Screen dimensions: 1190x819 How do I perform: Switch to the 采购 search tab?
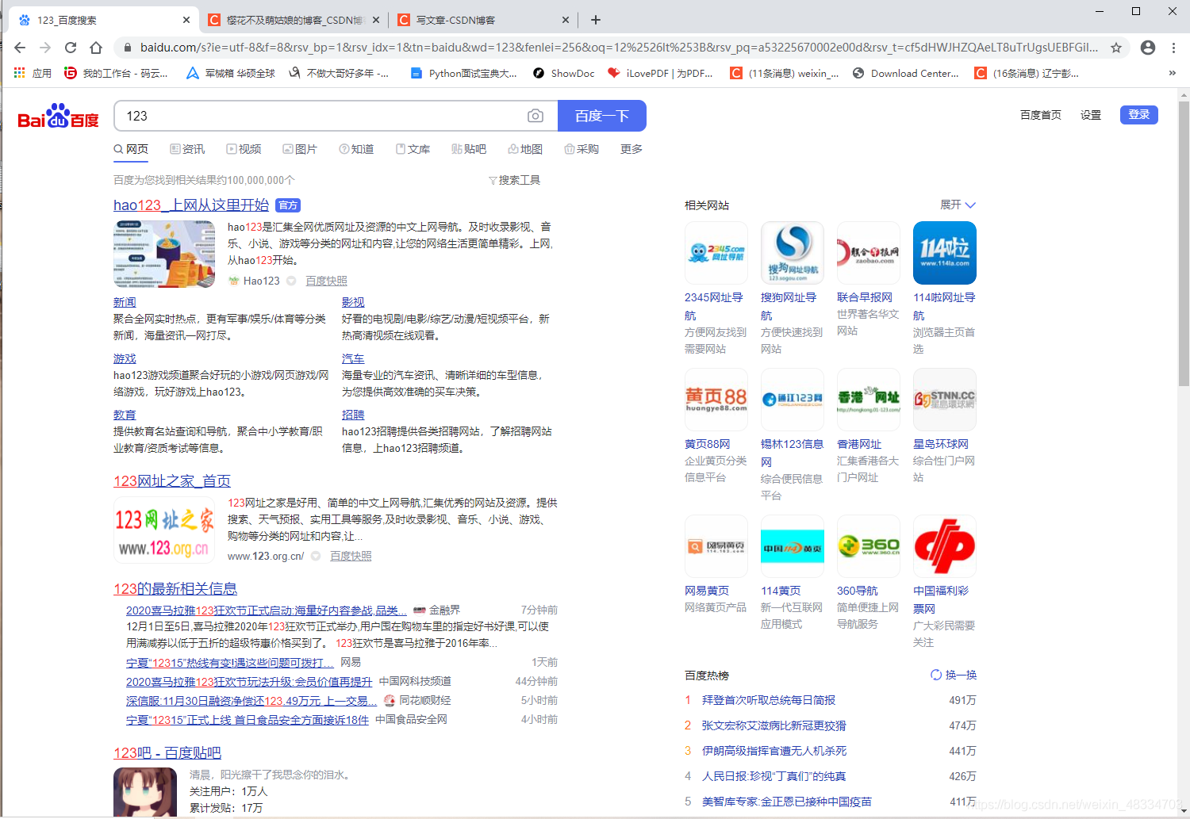pos(582,149)
